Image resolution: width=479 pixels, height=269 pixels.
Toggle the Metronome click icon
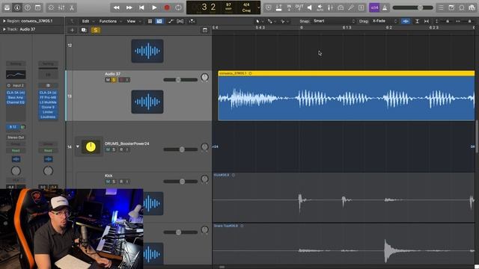coord(385,7)
